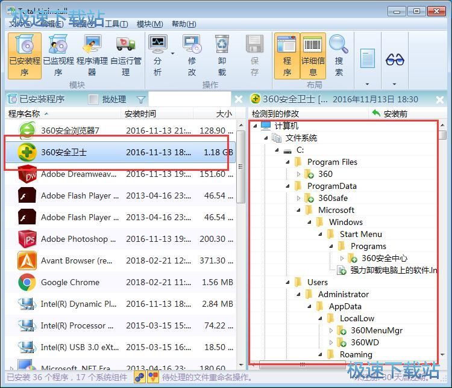This screenshot has height=388, width=452.
Task: Open the 已监视程序 module
Action: point(58,55)
